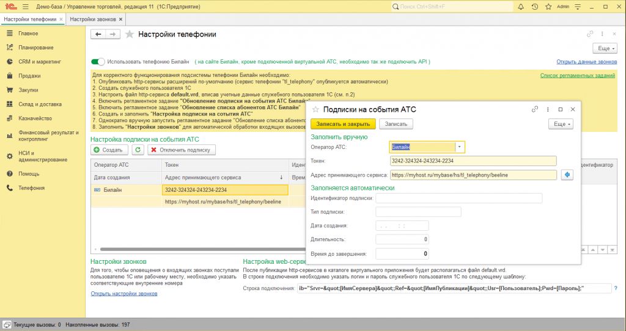Copy link via chain icon in the dialog
This screenshot has width=626, height=331.
coord(534,109)
